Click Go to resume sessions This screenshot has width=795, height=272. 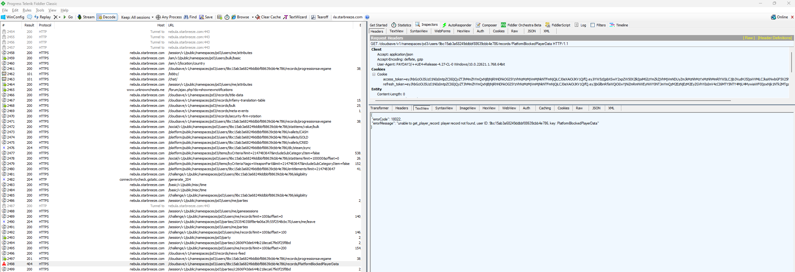coord(68,17)
